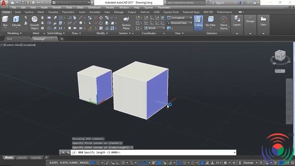Viewport: 295px width, 166px height.
Task: Click the ViewCube in the drawing area
Action: click(x=280, y=55)
